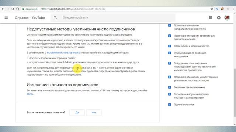This screenshot has height=132, width=236.
Task: Open the browser home page icon
Action: point(18,9)
